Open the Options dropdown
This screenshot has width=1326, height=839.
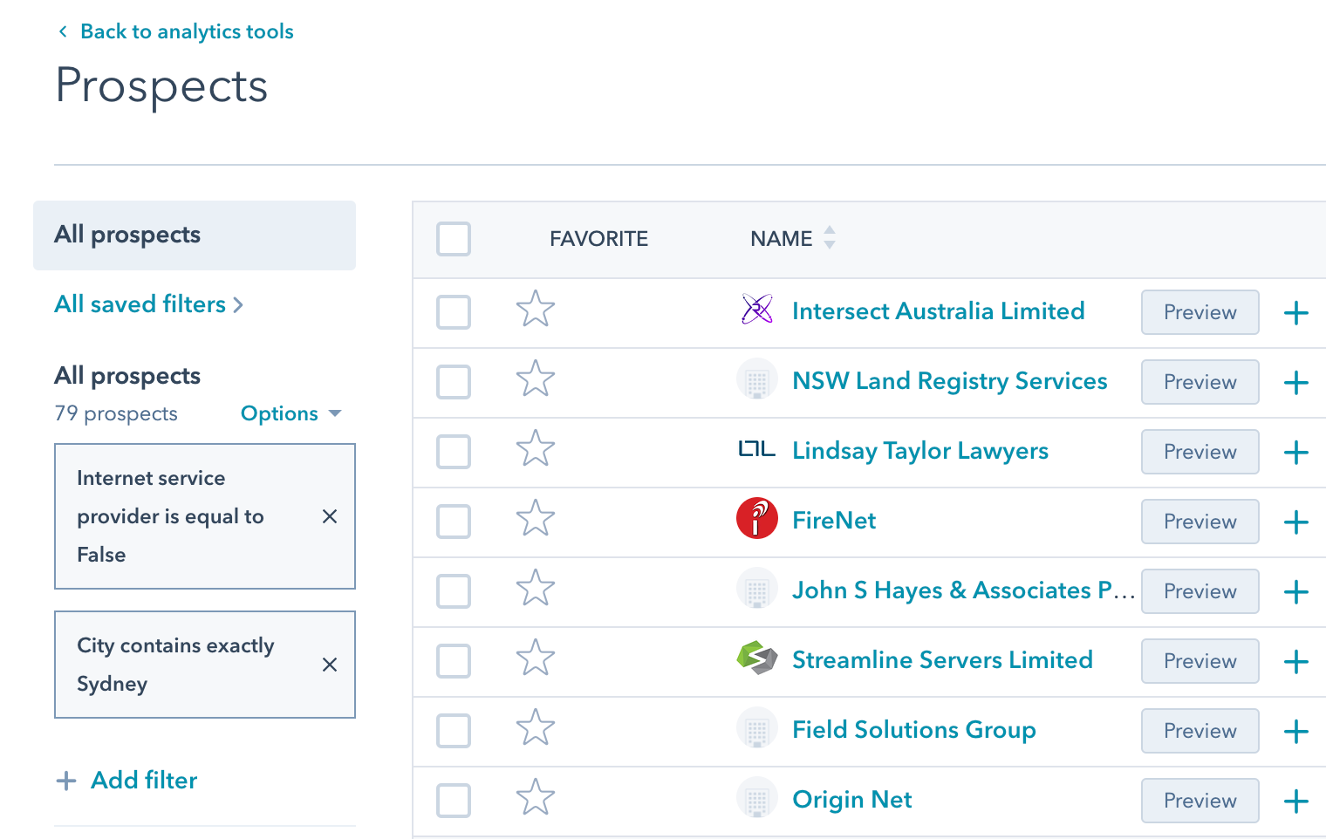[290, 413]
